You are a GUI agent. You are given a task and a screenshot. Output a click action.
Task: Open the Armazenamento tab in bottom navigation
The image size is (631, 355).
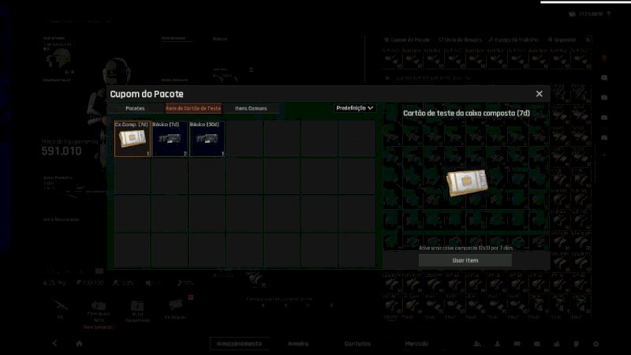(239, 344)
